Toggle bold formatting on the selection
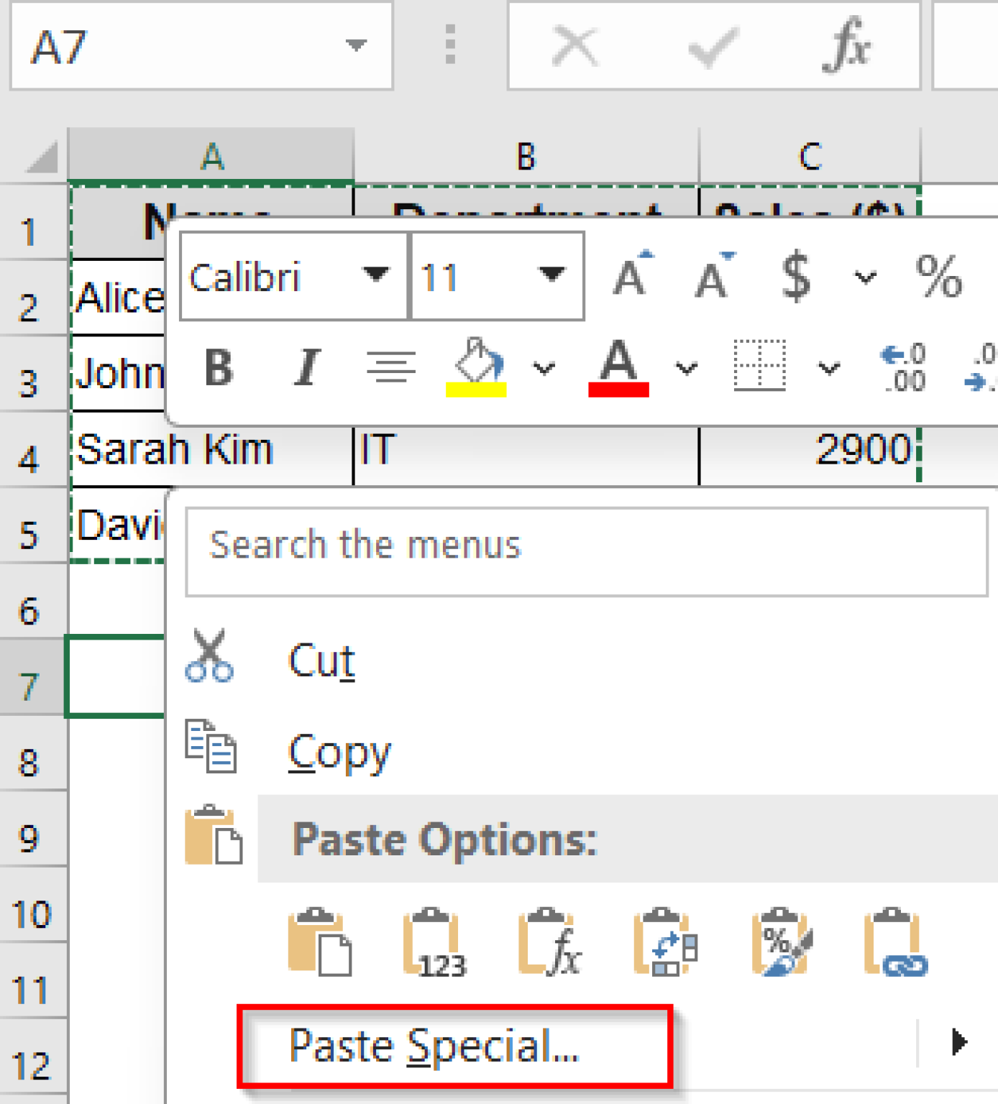Viewport: 998px width, 1104px height. (219, 369)
